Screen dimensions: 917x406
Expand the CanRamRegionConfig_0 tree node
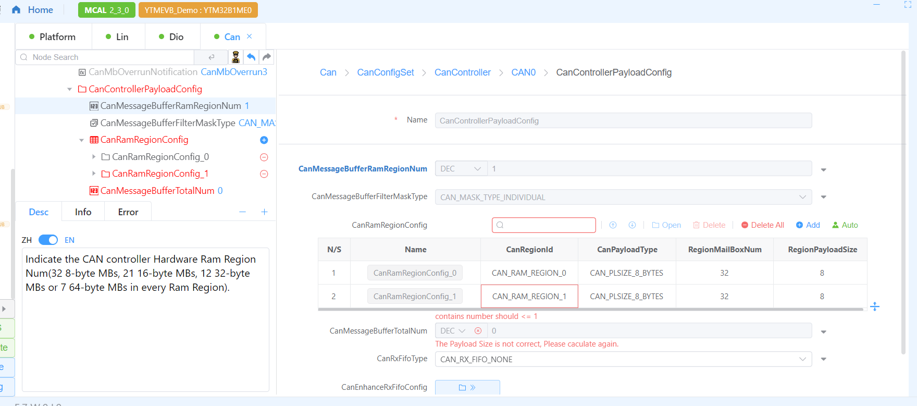pyautogui.click(x=94, y=157)
